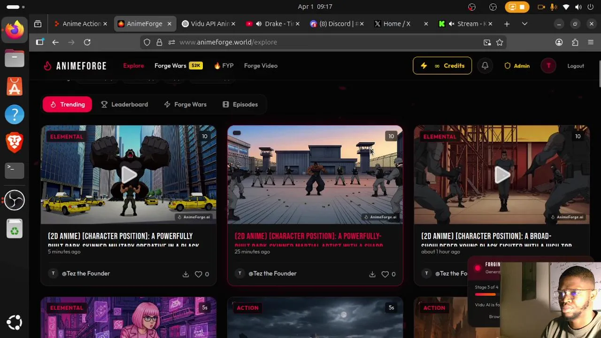Open the Help icon in the dock
Image resolution: width=601 pixels, height=338 pixels.
pos(15,114)
